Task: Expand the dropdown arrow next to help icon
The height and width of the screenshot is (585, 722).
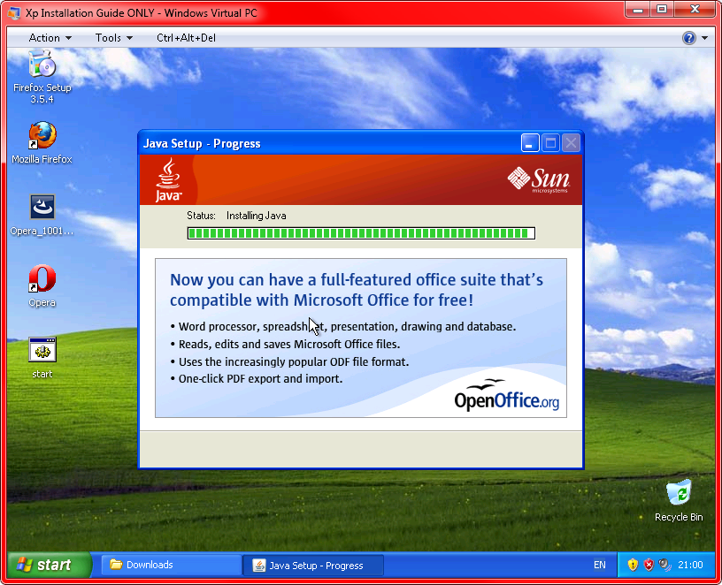Action: (705, 38)
